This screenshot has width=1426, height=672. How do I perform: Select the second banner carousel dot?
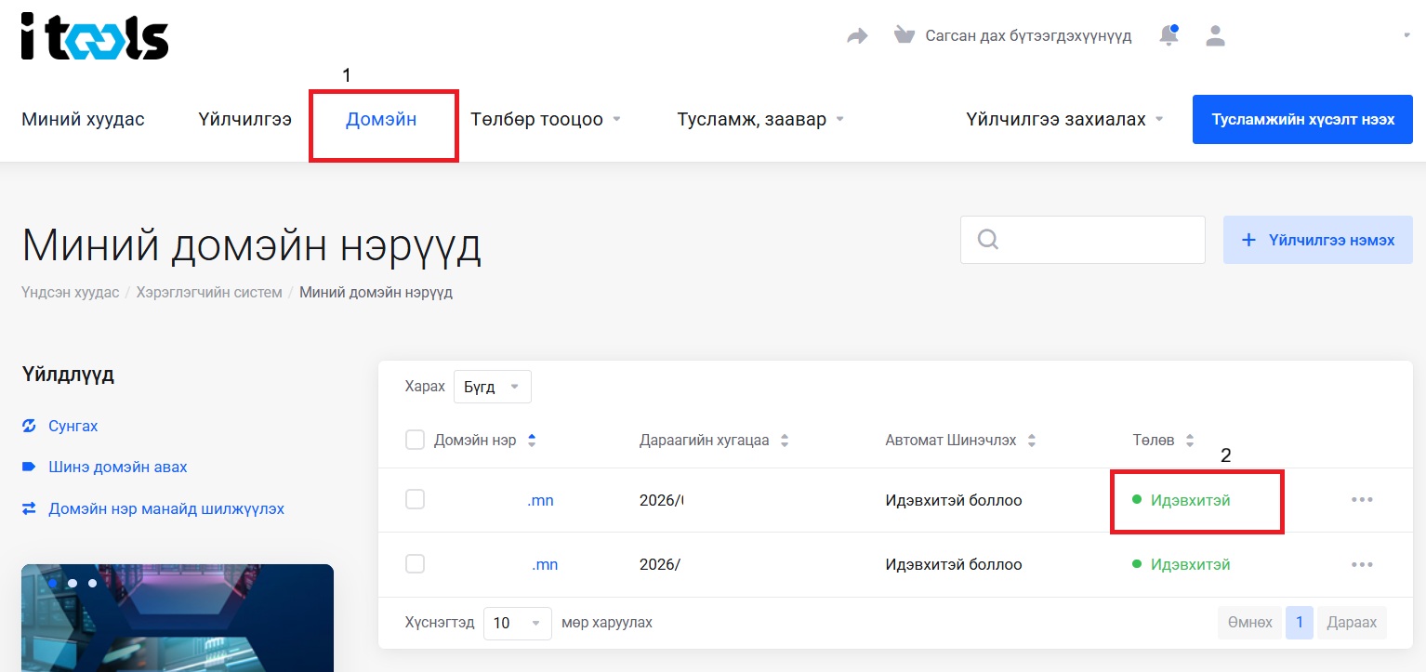click(73, 583)
